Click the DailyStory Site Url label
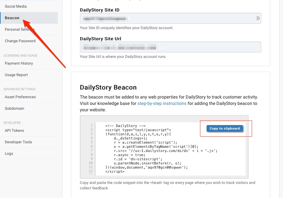This screenshot has height=198, width=283. point(100,39)
